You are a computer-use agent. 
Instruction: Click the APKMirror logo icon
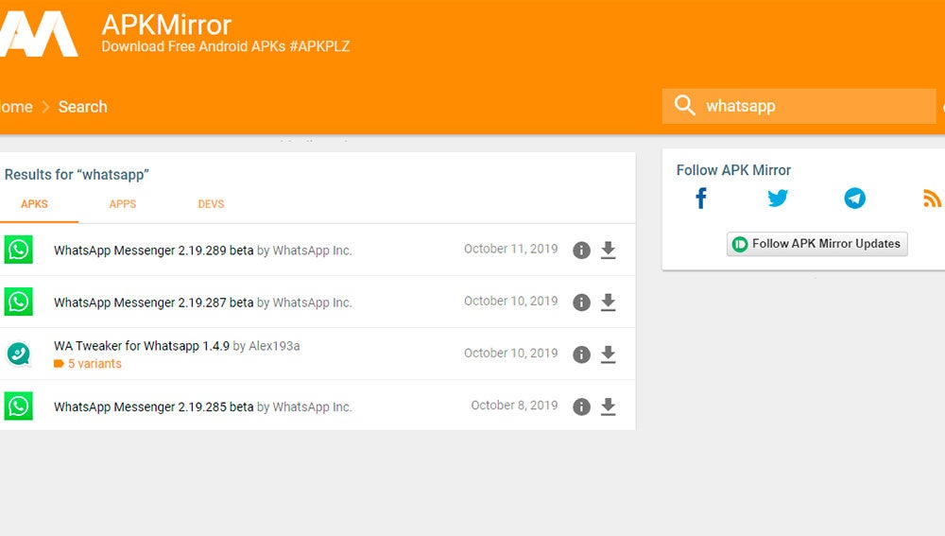pos(39,34)
